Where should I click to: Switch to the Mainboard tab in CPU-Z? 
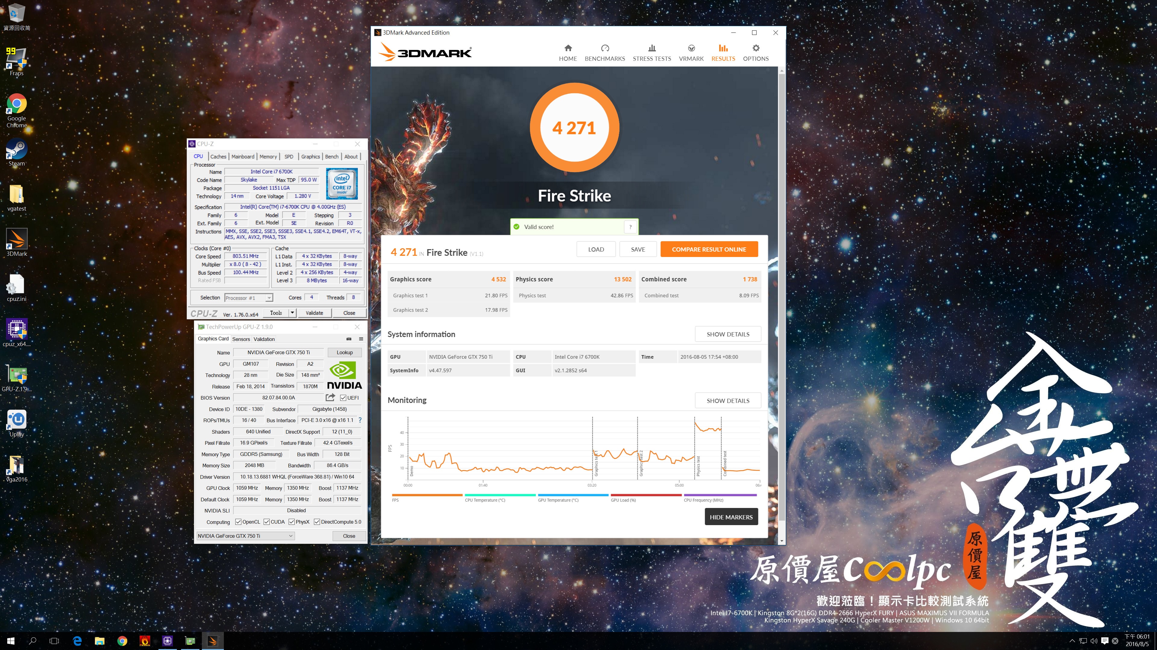pos(243,156)
